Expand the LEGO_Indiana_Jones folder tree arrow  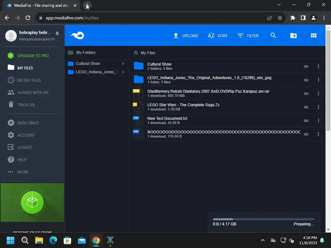pyautogui.click(x=123, y=72)
